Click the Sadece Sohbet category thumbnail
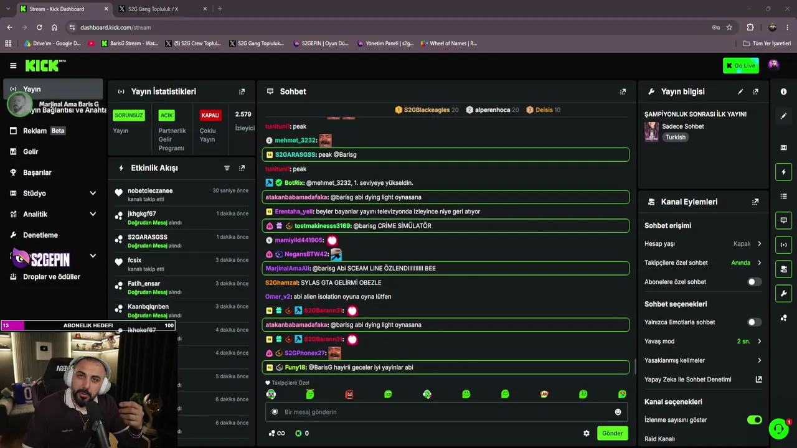This screenshot has height=448, width=797. click(651, 131)
